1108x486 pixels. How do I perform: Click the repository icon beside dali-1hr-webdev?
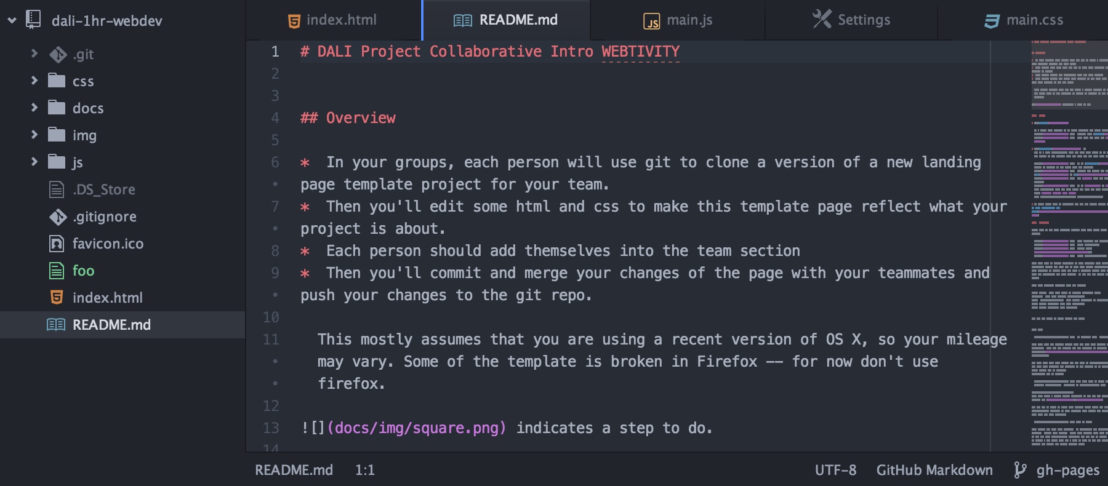tap(33, 20)
